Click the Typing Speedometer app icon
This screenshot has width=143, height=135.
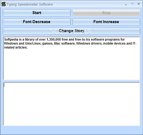point(3,4)
